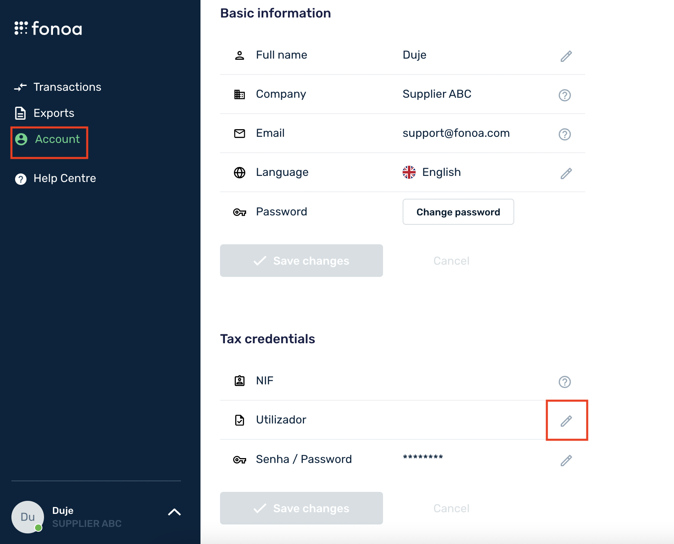Expand the Duje user menu chevron
The width and height of the screenshot is (674, 544).
coord(174,512)
